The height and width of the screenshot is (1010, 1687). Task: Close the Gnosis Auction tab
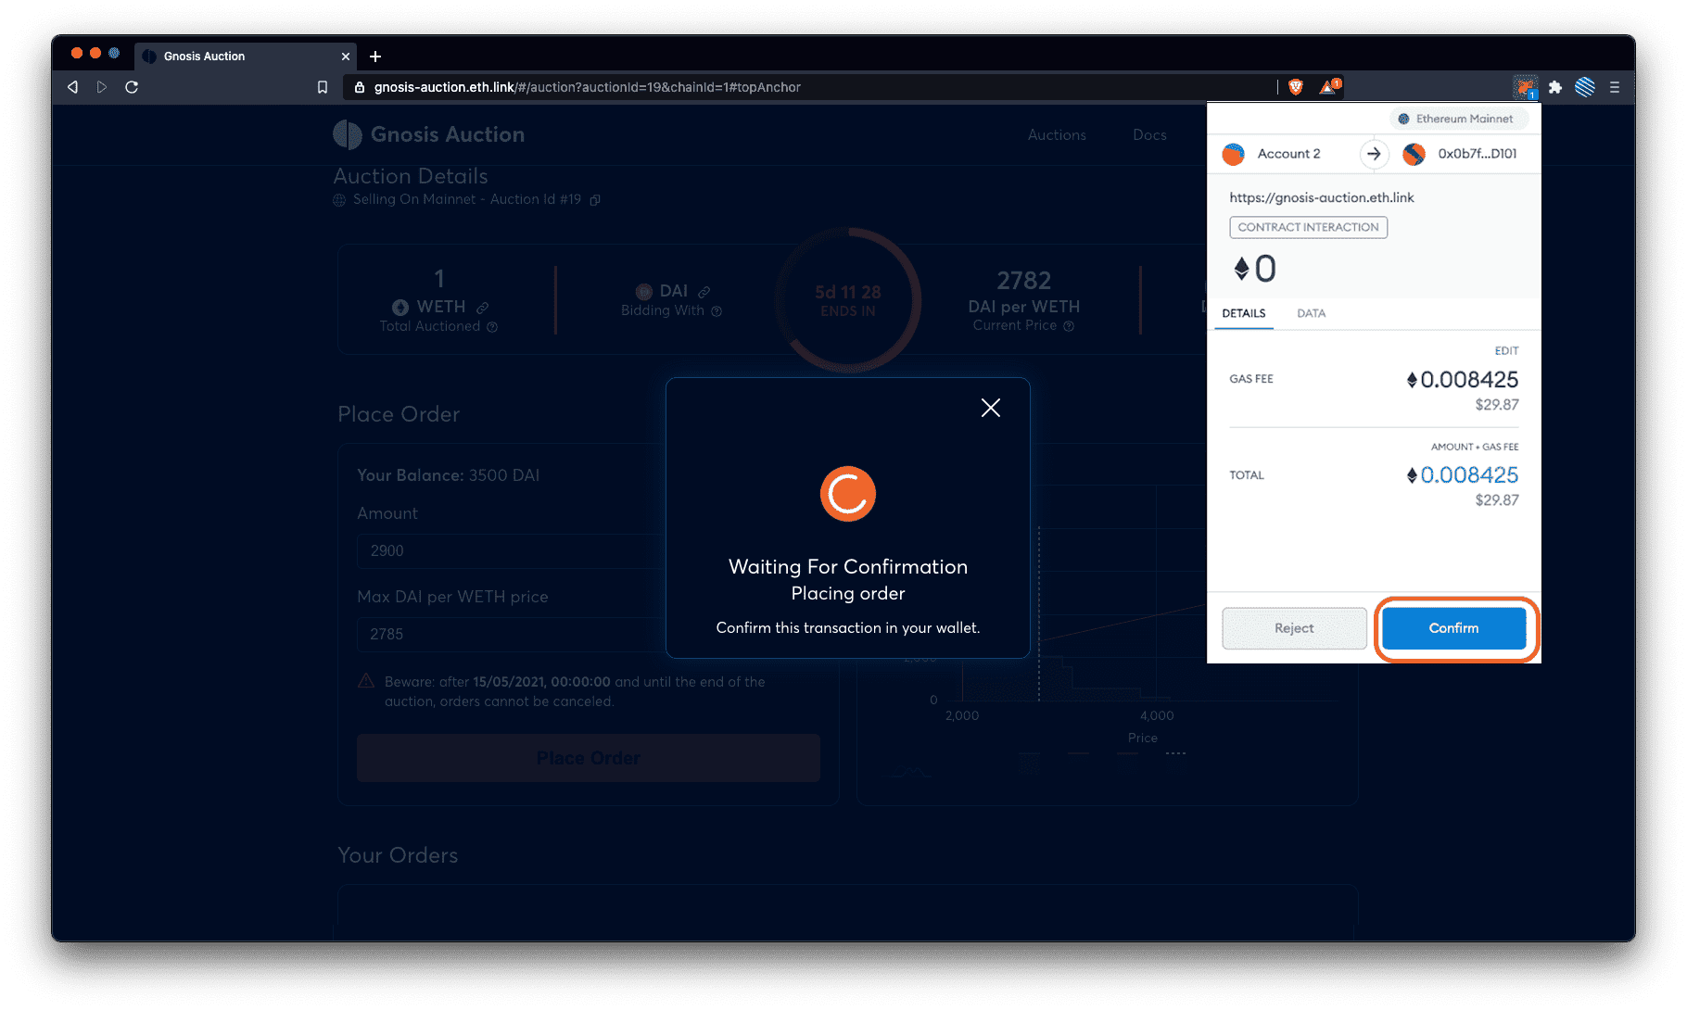coord(346,57)
